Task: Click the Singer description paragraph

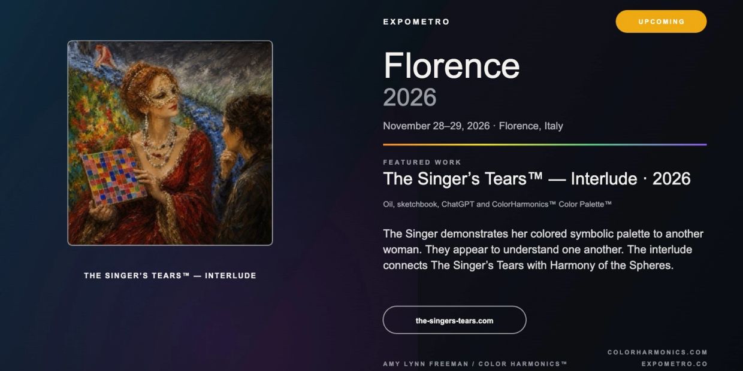Action: (x=543, y=249)
